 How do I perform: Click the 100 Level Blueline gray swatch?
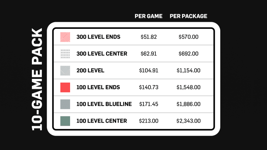click(65, 104)
